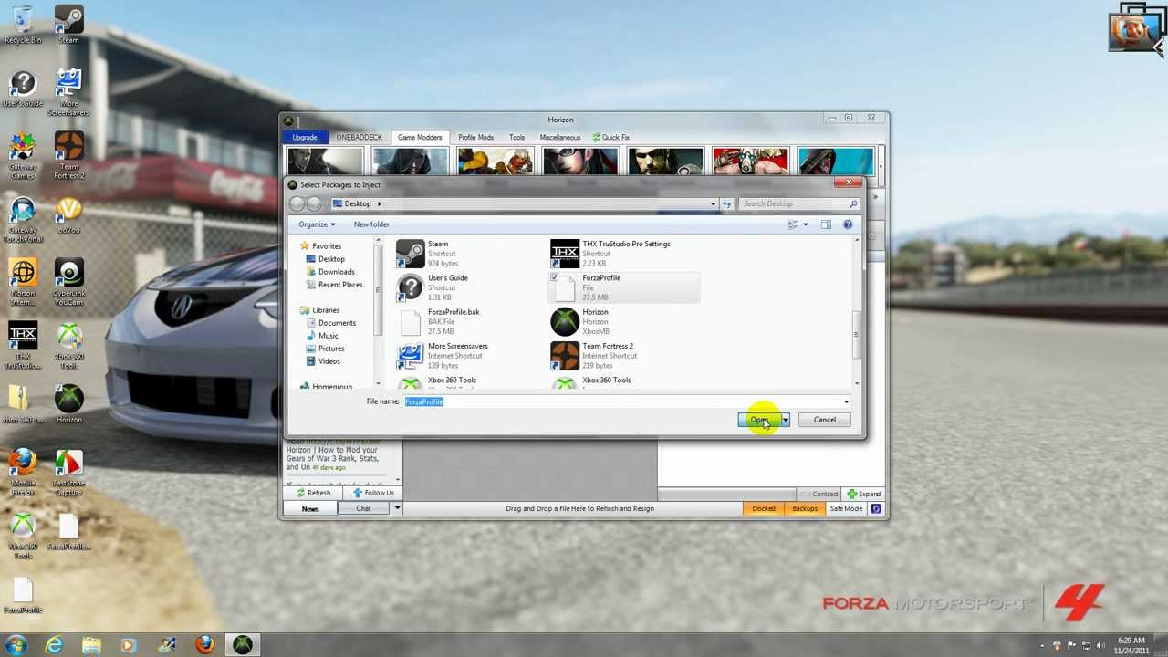The image size is (1168, 657).
Task: Click the Expand button in Horizon
Action: [863, 494]
